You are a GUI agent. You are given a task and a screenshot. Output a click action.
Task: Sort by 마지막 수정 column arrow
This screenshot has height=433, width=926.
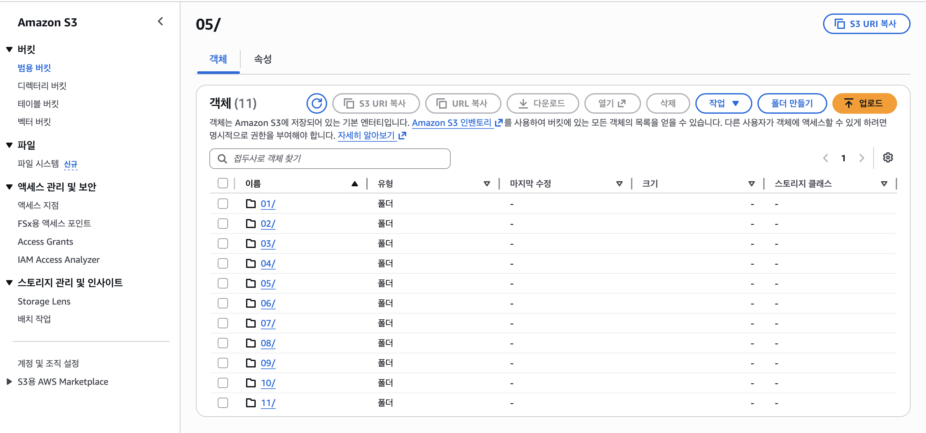coord(619,184)
